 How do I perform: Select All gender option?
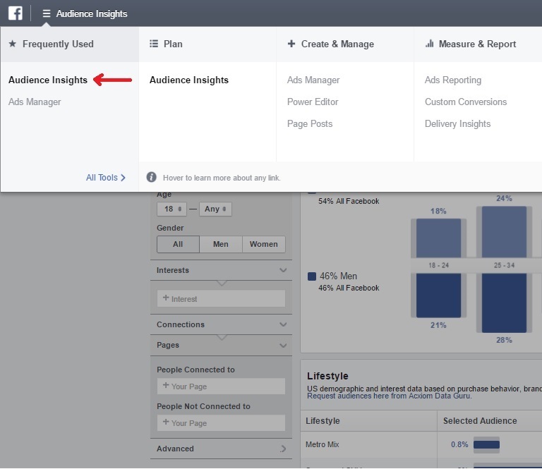(x=178, y=244)
